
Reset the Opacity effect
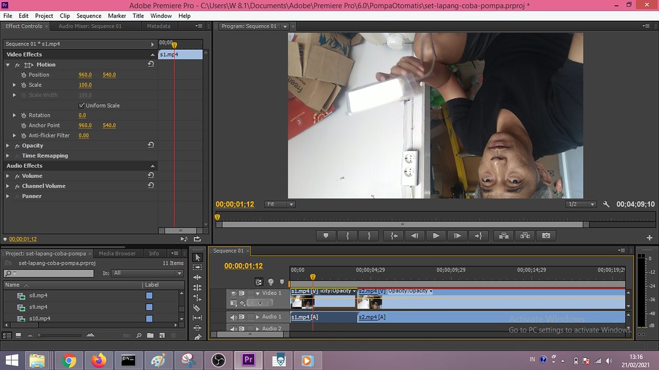pos(151,145)
